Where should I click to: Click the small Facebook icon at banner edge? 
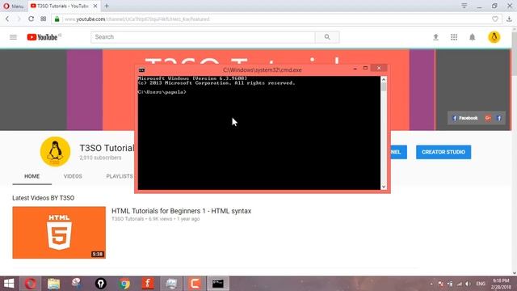(499, 118)
